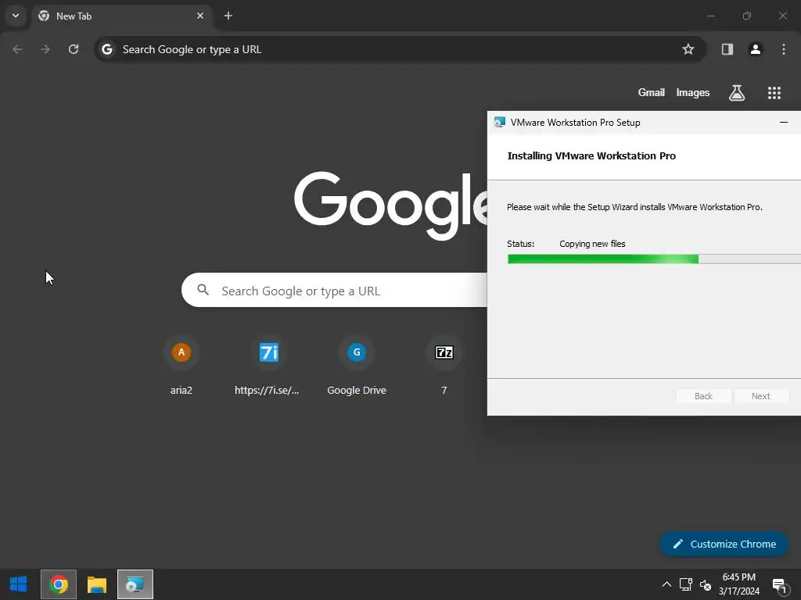Click the Back button in VMware Setup
This screenshot has width=801, height=600.
pyautogui.click(x=703, y=396)
